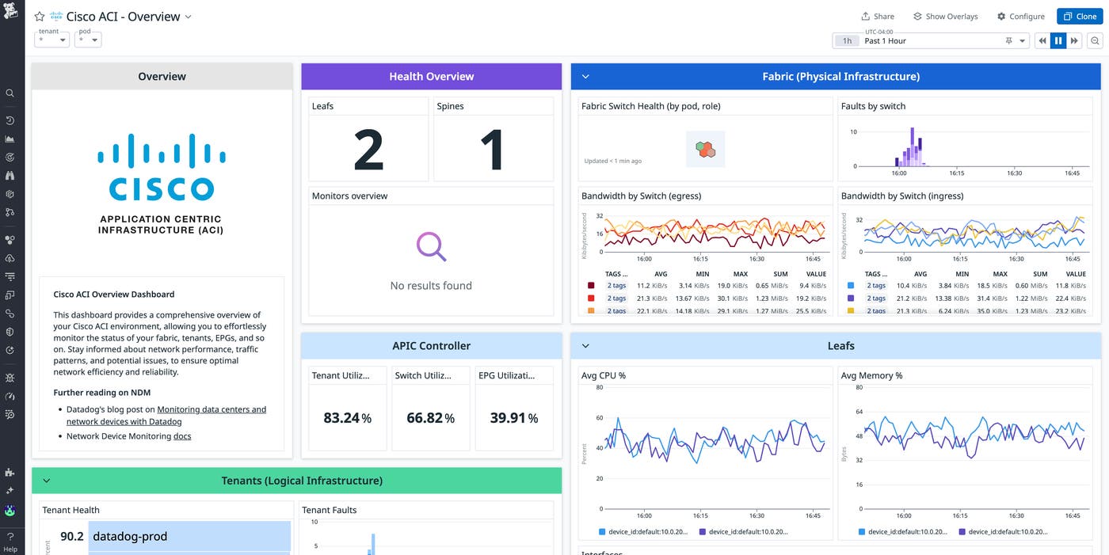Viewport: 1109px width, 555px height.
Task: Collapse the Tenants (Logical Infrastructure) section
Action: tap(47, 481)
